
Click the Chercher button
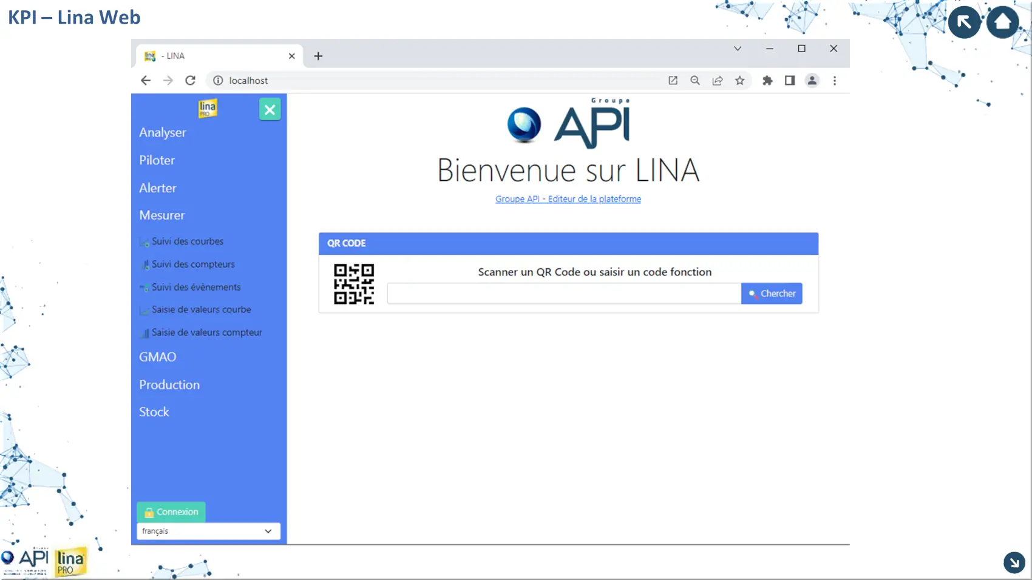772,294
